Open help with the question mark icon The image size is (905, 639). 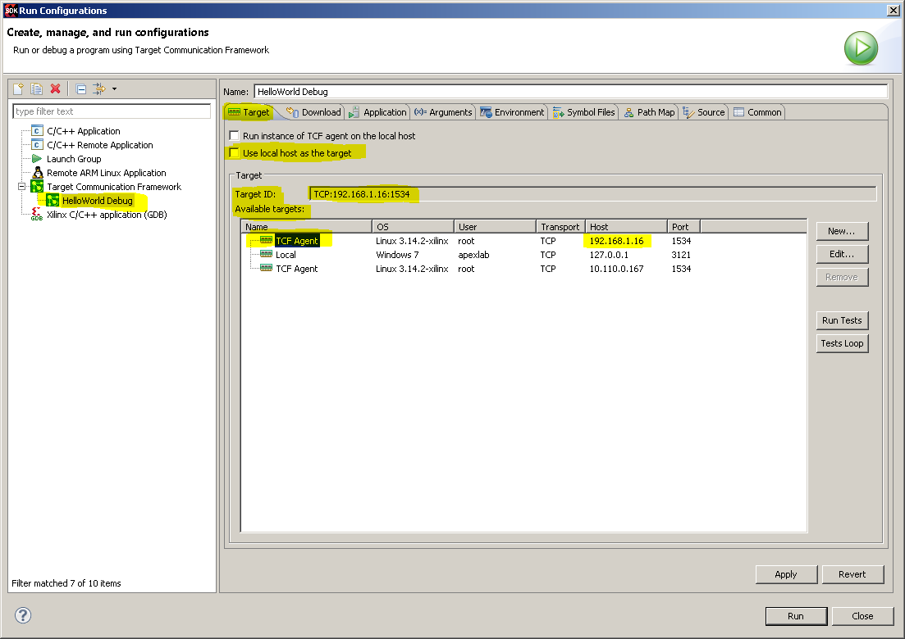[x=23, y=615]
